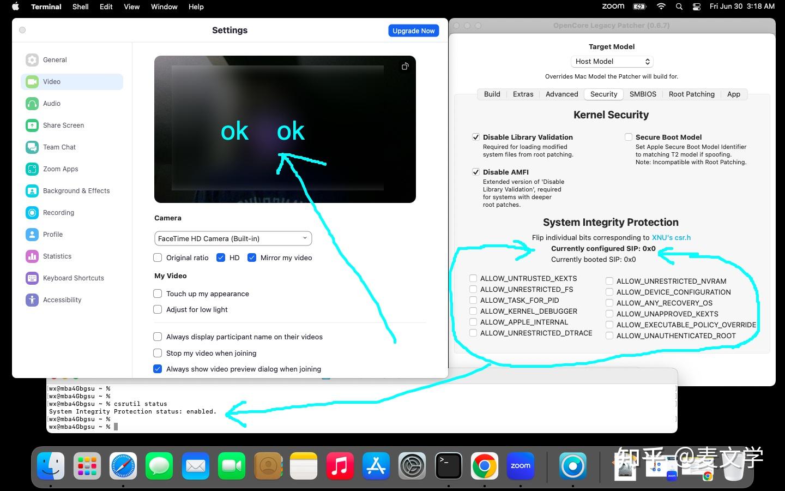This screenshot has width=785, height=491.
Task: Open Spotlight search in menu bar
Action: (679, 7)
